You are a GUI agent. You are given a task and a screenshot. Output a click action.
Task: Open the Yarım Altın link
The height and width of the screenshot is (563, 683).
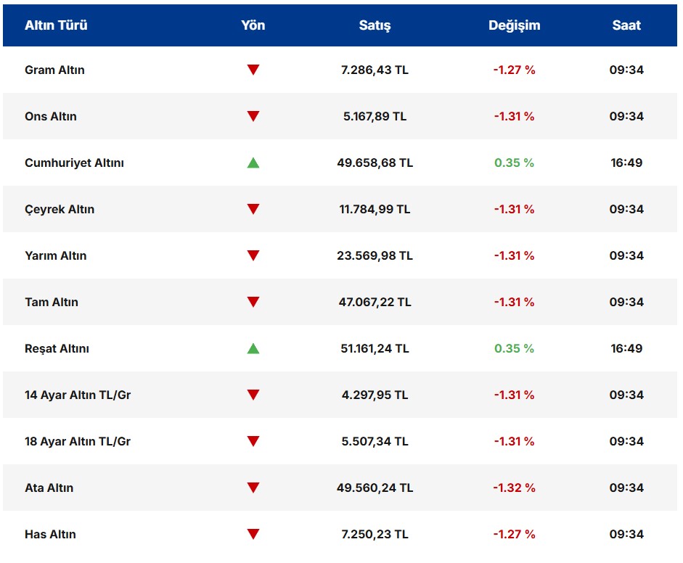tap(55, 256)
